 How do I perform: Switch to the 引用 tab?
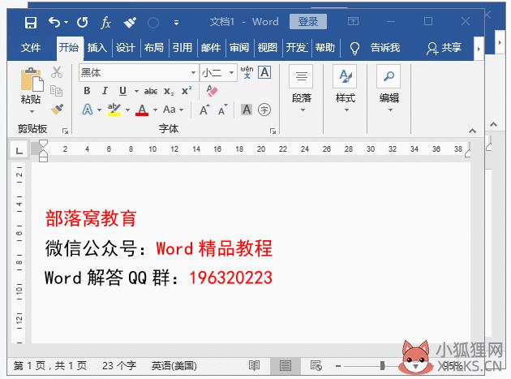point(182,48)
